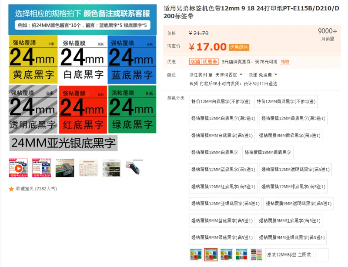Image resolution: width=348 pixels, height=267 pixels.
Task: Select option 强粘覆膜12MM透明底黑字(满5送1)
Action: coord(295,170)
